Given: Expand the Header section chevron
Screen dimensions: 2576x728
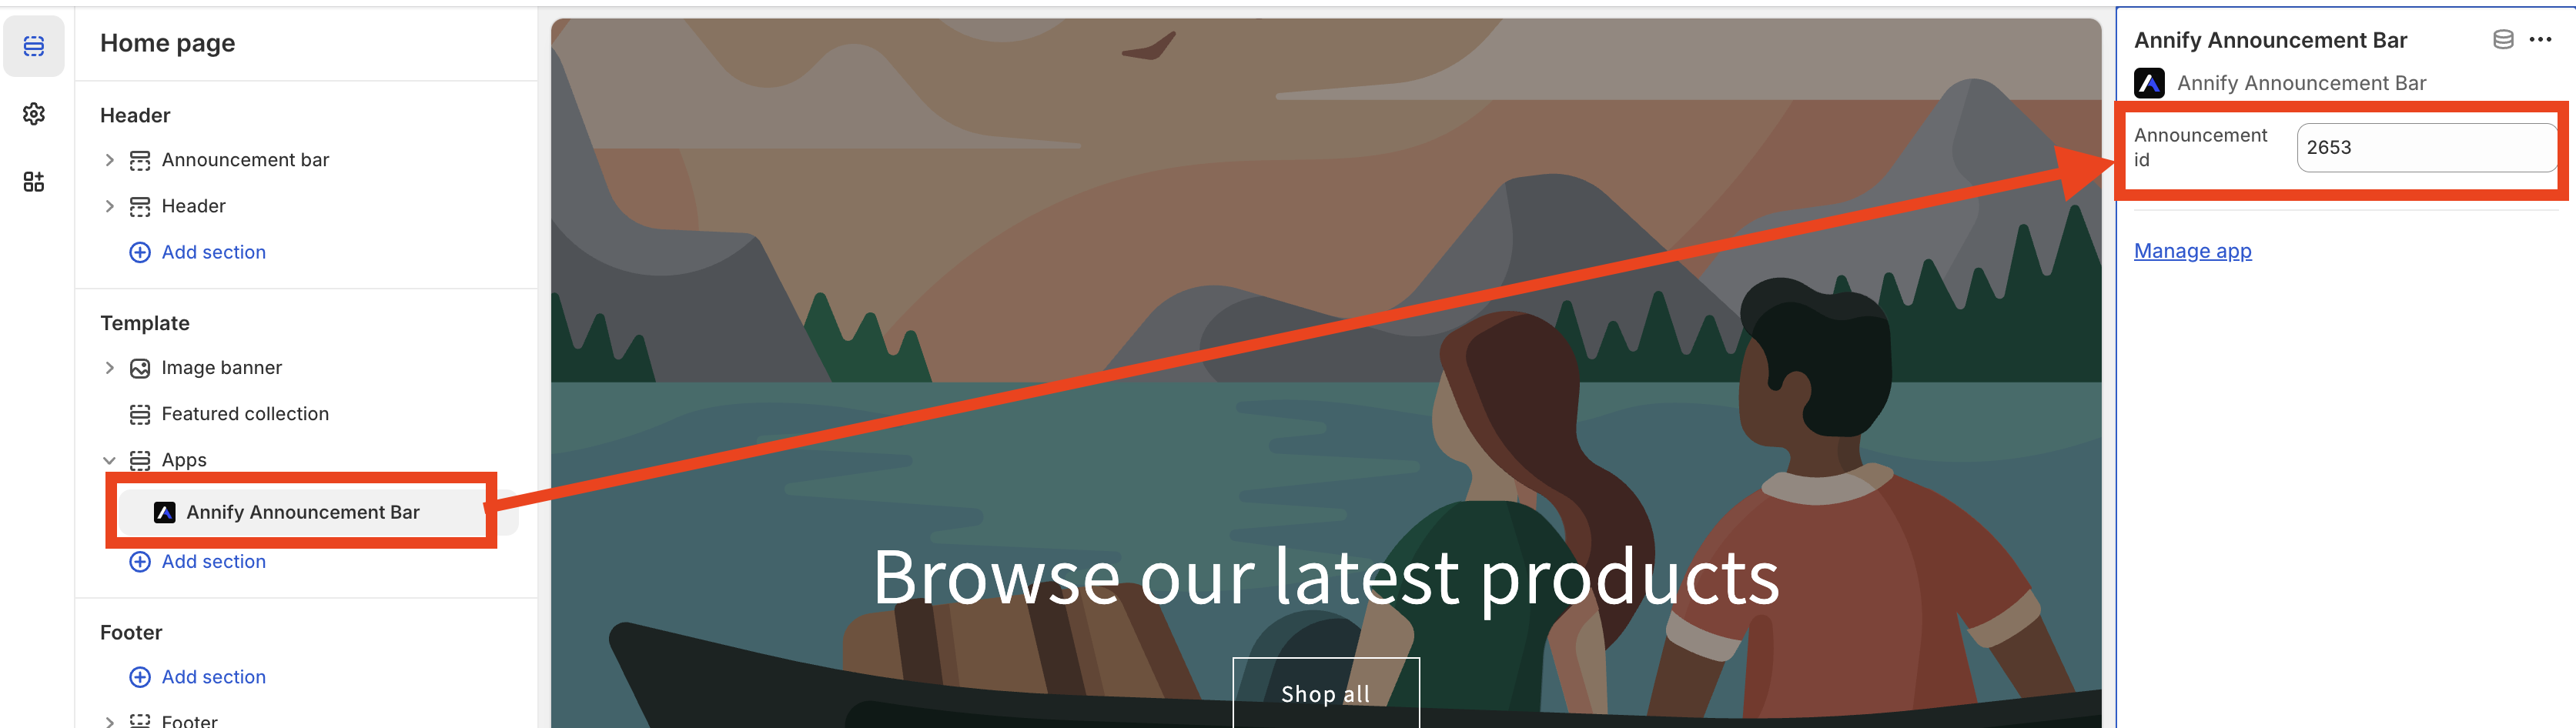Looking at the screenshot, I should click(110, 206).
